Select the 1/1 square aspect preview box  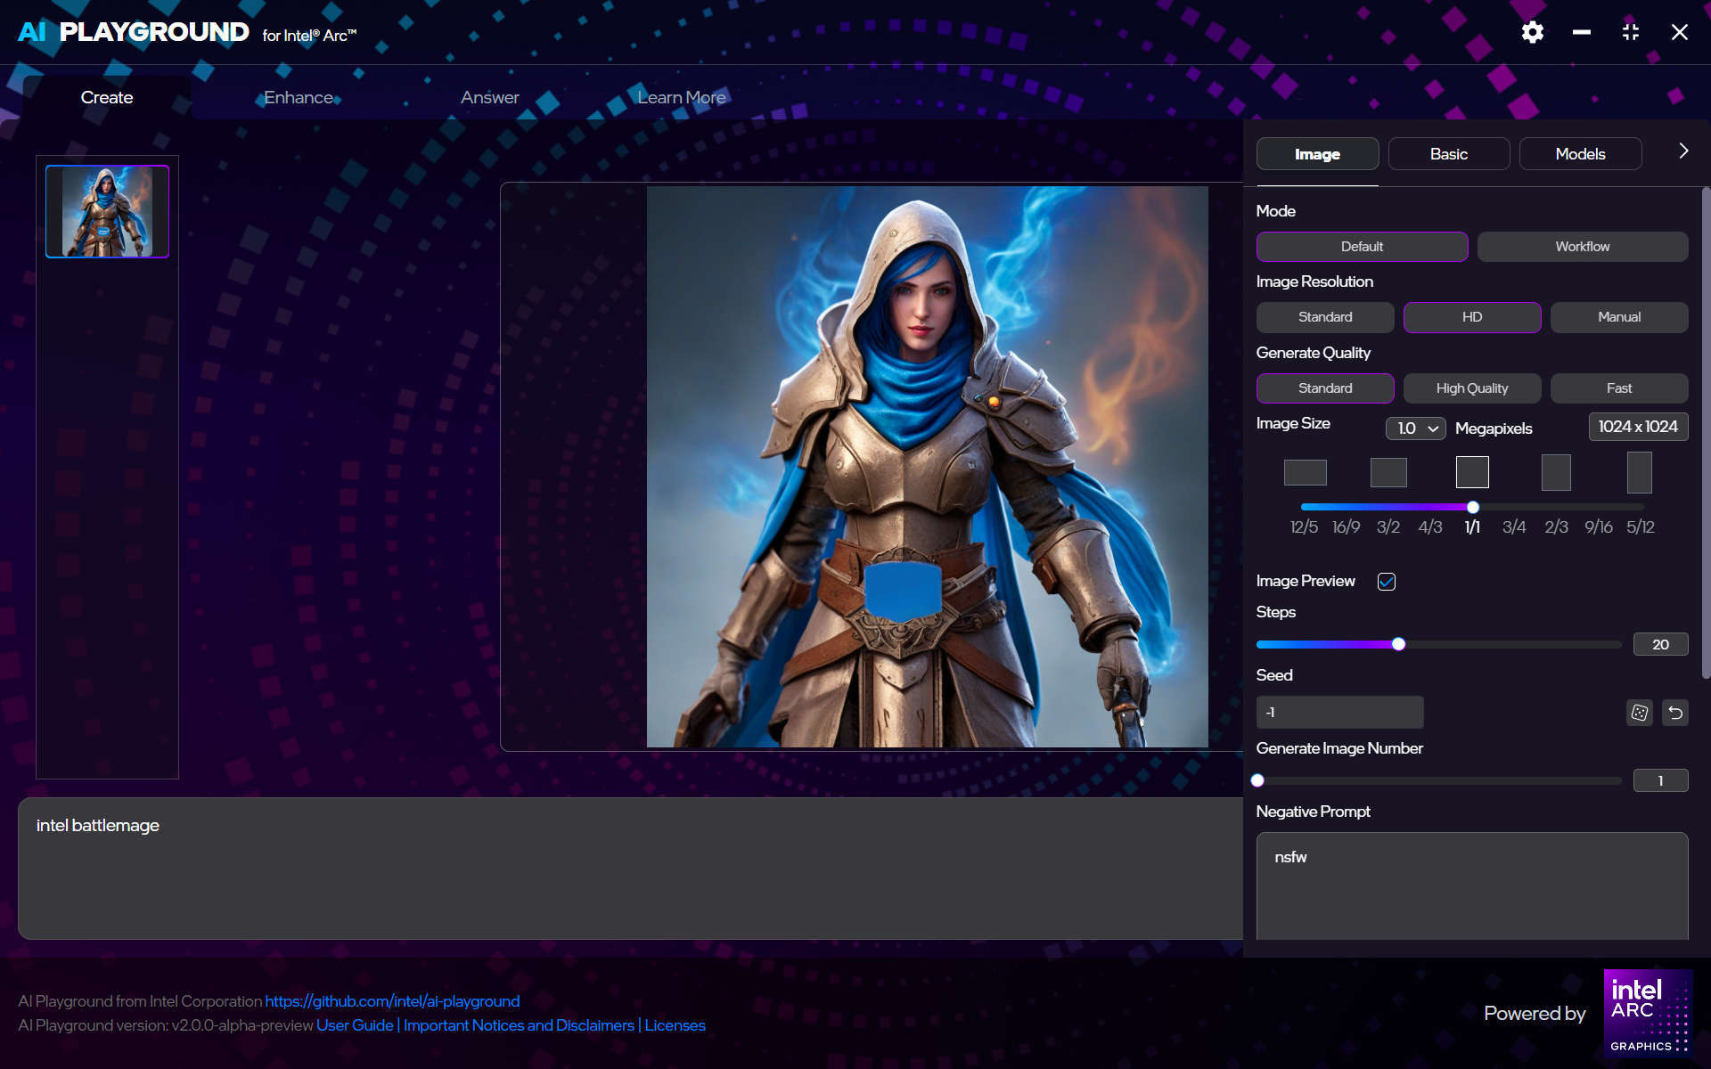1472,472
